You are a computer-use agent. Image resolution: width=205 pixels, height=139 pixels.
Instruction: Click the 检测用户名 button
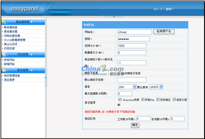coord(164,31)
